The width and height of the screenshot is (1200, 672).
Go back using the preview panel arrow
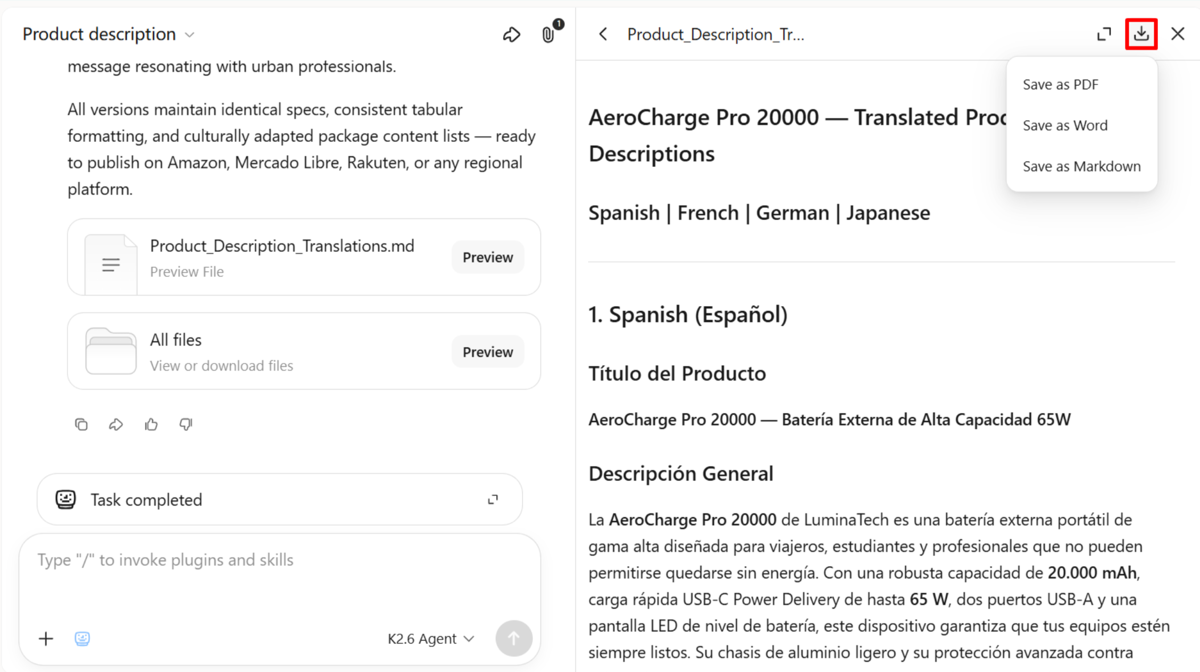pos(603,35)
